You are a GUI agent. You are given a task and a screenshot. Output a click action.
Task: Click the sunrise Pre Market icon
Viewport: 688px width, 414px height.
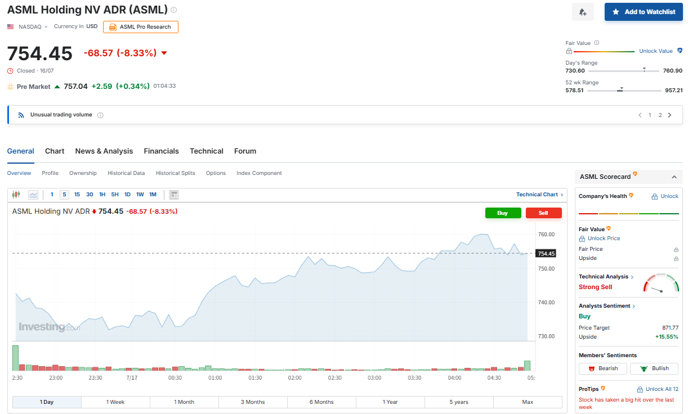pyautogui.click(x=11, y=87)
